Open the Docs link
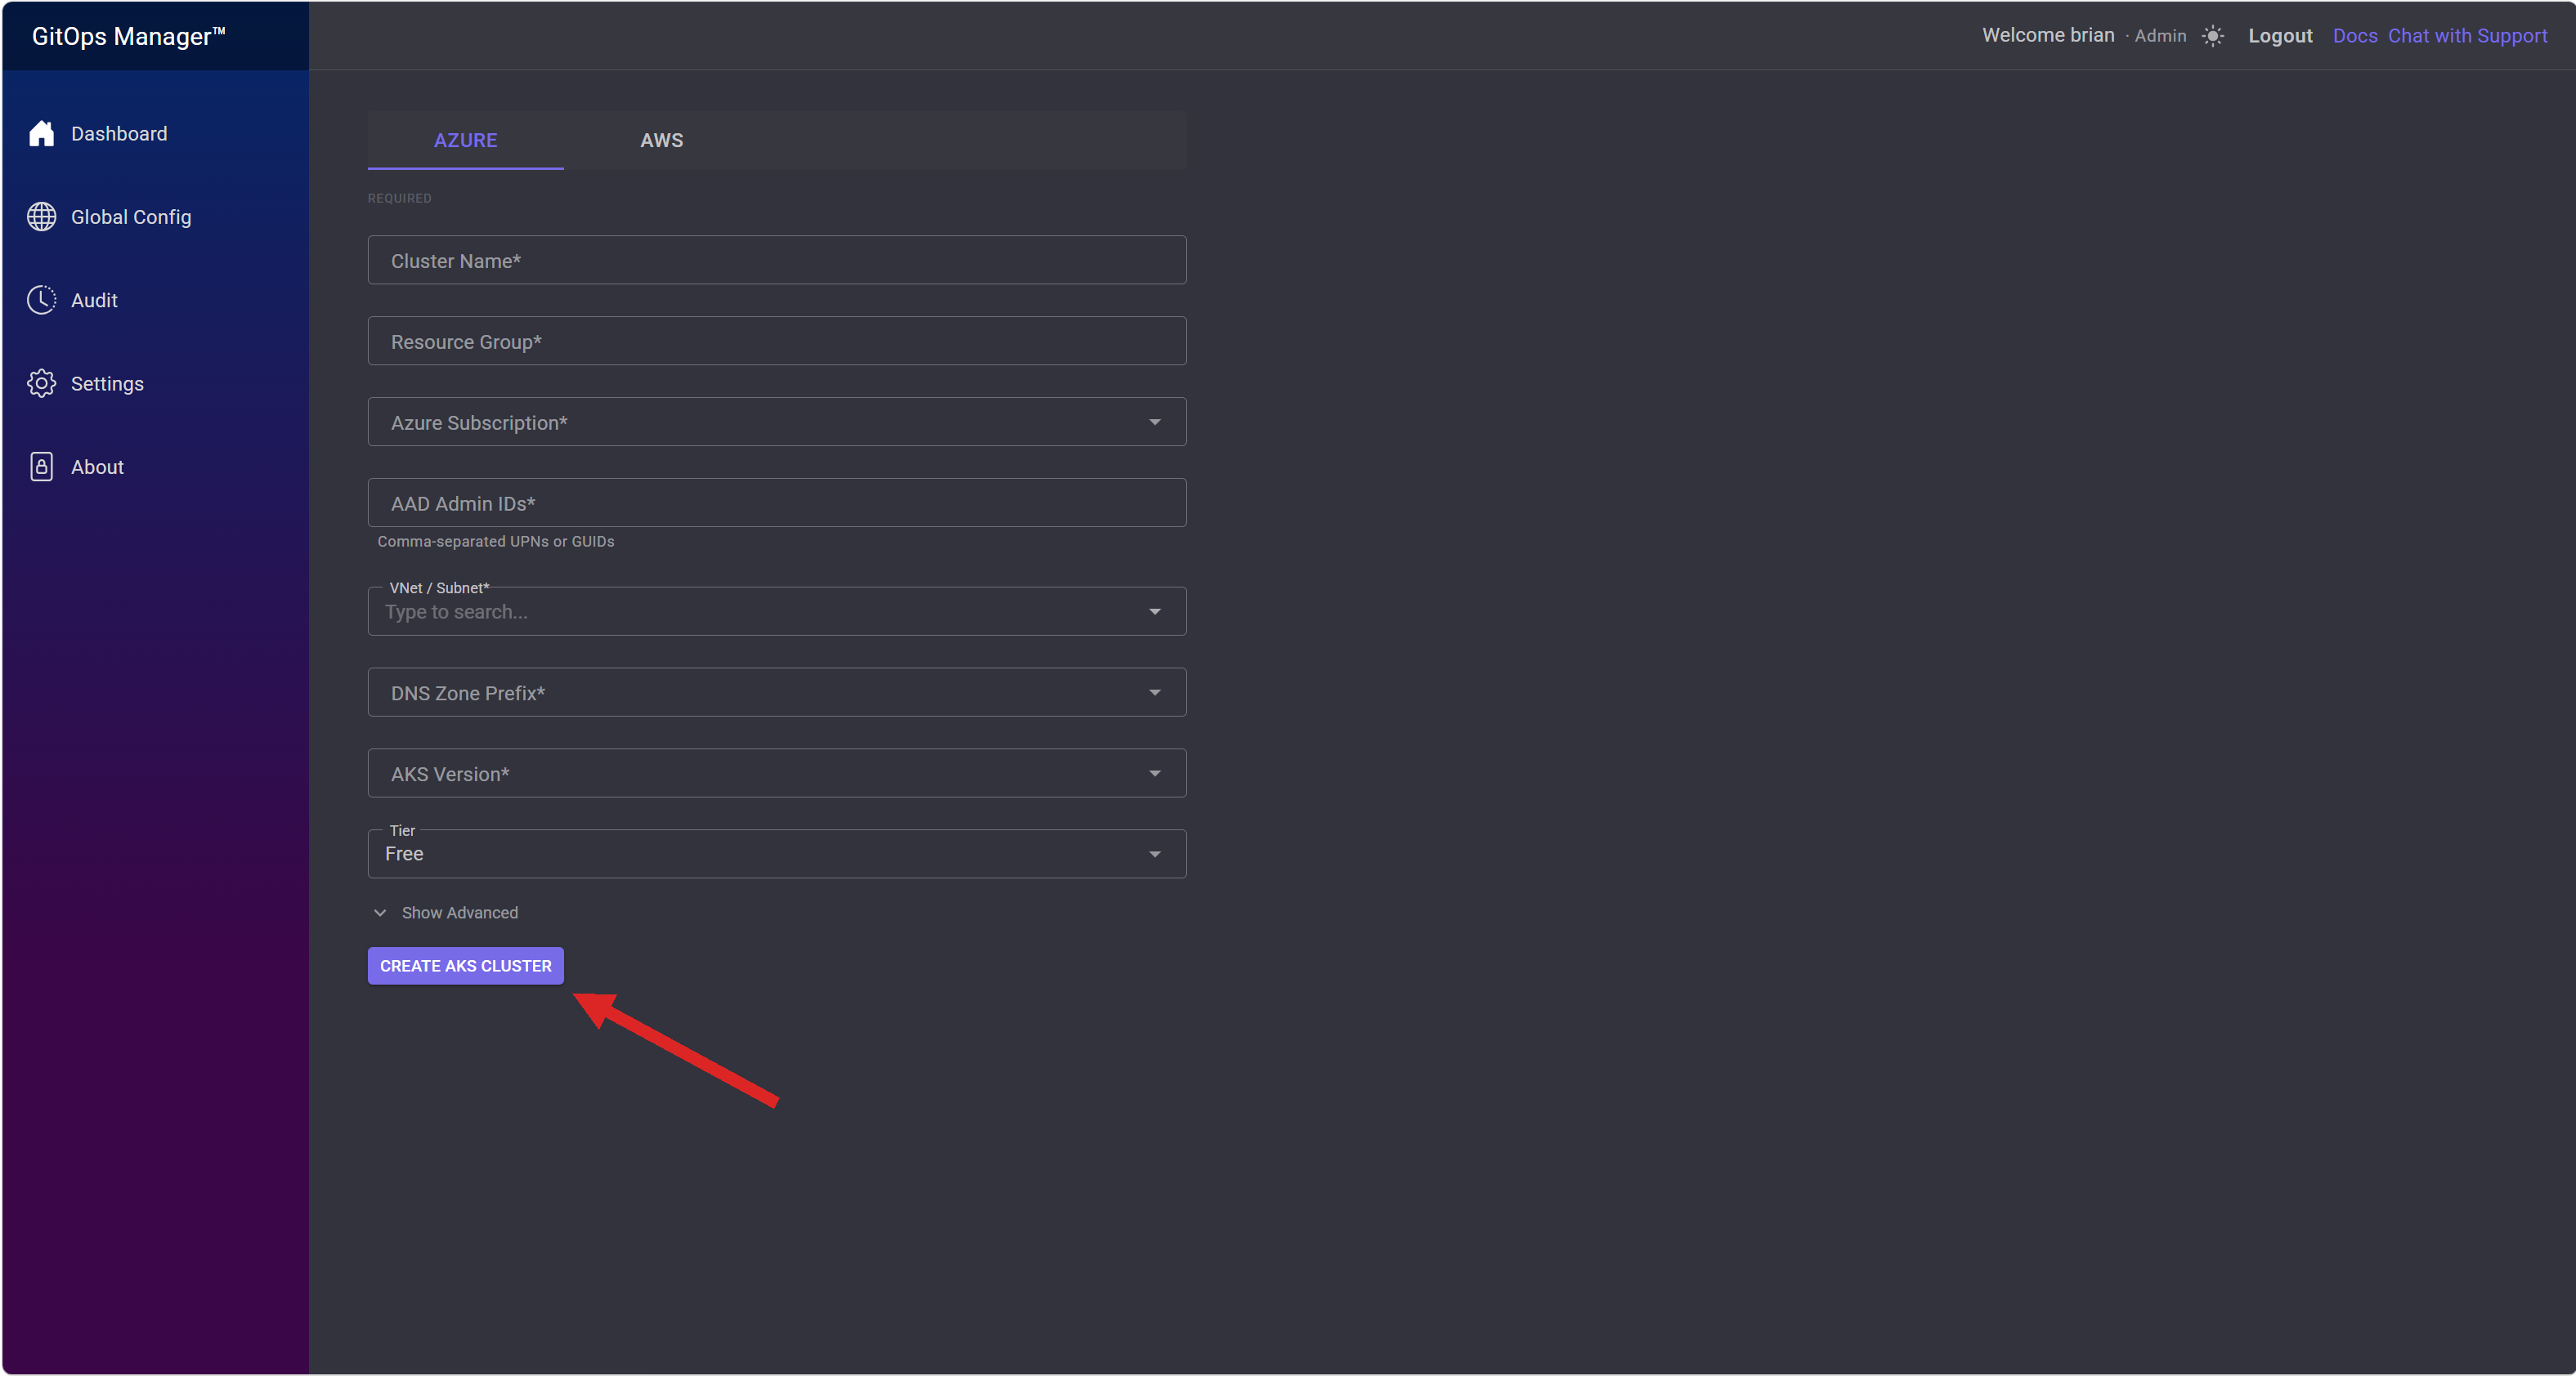The image size is (2576, 1376). pos(2355,36)
